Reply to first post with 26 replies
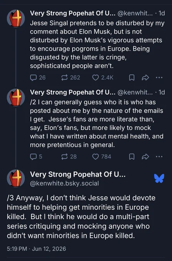 (x=38, y=78)
